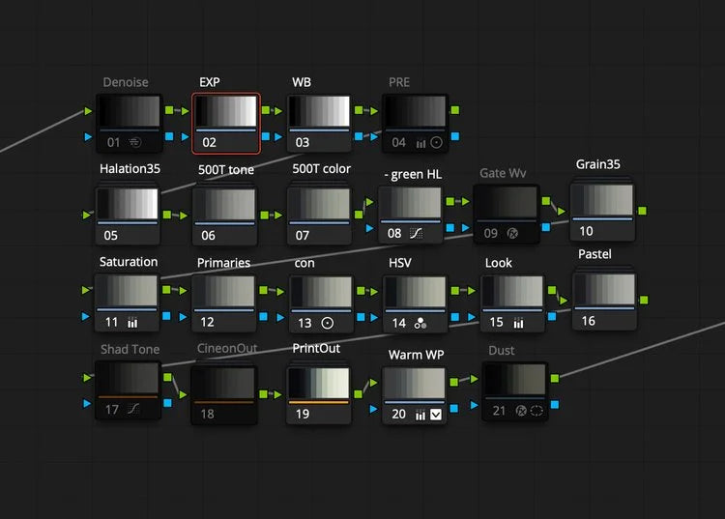Click green RGB input of Denoise node

click(88, 111)
